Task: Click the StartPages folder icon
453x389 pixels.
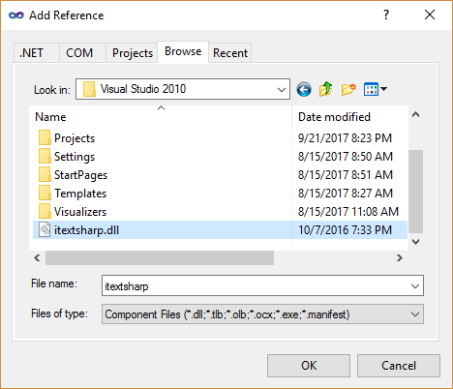Action: [x=45, y=175]
